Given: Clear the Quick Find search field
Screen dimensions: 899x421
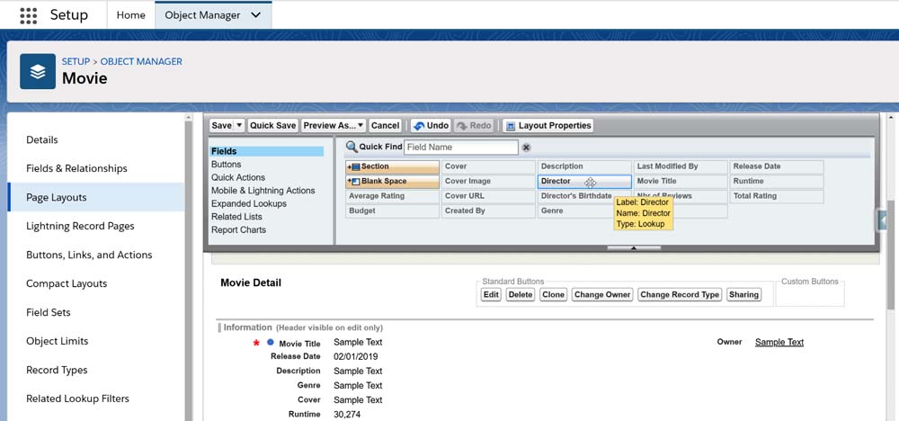Looking at the screenshot, I should point(527,148).
